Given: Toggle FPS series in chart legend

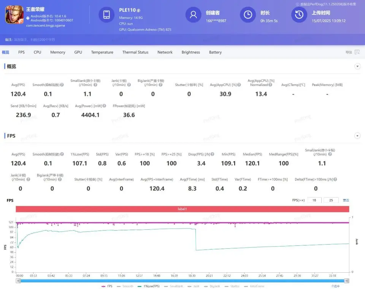Looking at the screenshot, I should (x=107, y=286).
